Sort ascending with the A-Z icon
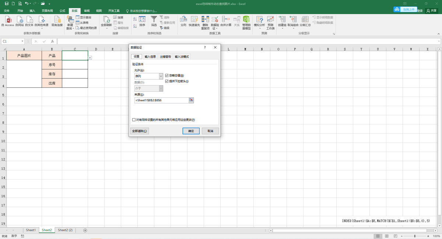Image resolution: width=442 pixels, height=239 pixels. click(x=135, y=18)
